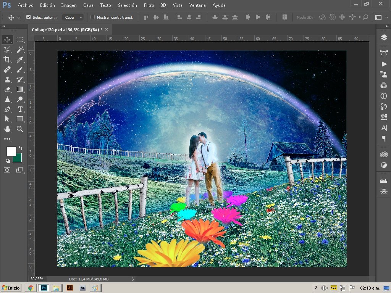Activate the Pen tool

click(7, 109)
